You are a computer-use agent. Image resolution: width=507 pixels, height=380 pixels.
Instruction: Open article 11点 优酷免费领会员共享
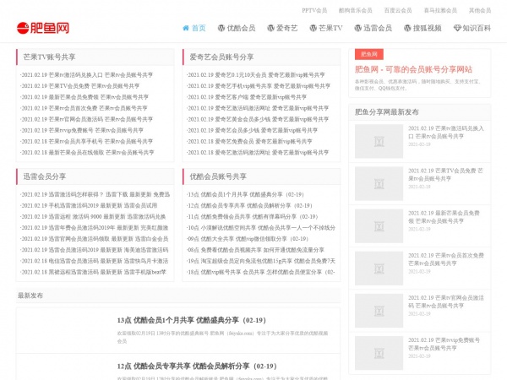253,216
